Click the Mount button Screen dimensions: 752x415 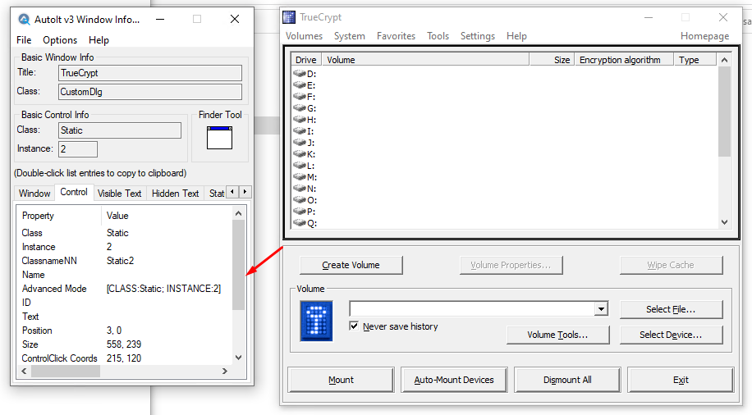tap(341, 380)
